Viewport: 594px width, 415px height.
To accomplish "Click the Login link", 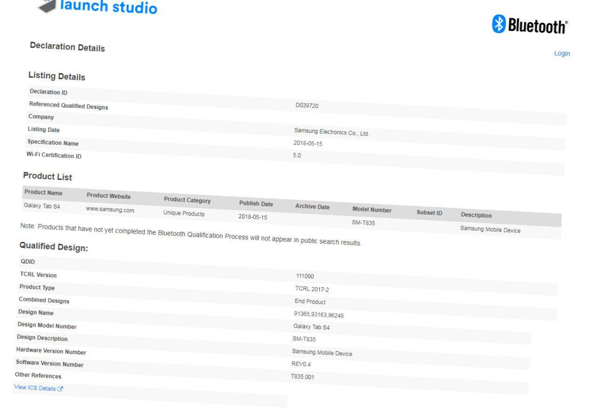I will 562,54.
